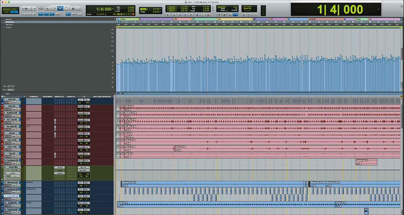Open automation mode 'read' on Tom_H.08
404x215 pixels.
[19, 143]
